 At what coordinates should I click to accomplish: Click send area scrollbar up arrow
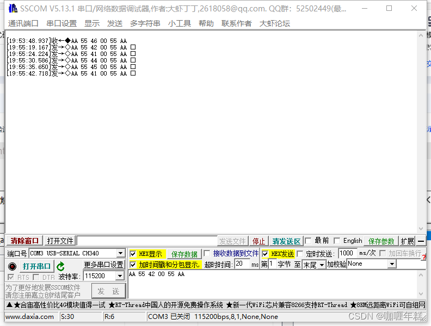point(421,275)
